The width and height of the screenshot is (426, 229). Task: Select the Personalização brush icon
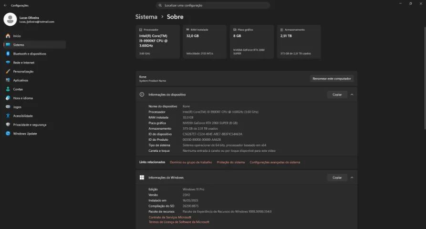pos(8,72)
